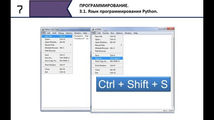Screen dimensions: 214x120
Task: Choose Exit in untitled window File menu
Action: pos(107,73)
